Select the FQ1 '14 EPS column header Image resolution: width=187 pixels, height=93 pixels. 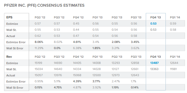(x=175, y=18)
